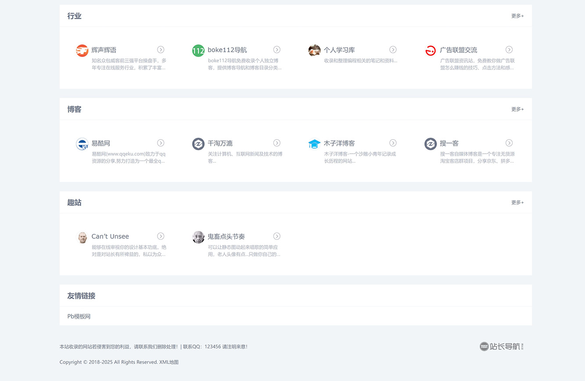Click the 鬼畜点头节奏 avatar icon
The width and height of the screenshot is (585, 381).
[198, 237]
